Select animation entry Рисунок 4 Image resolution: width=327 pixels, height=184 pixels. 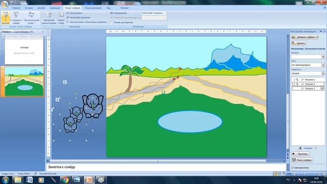308,84
